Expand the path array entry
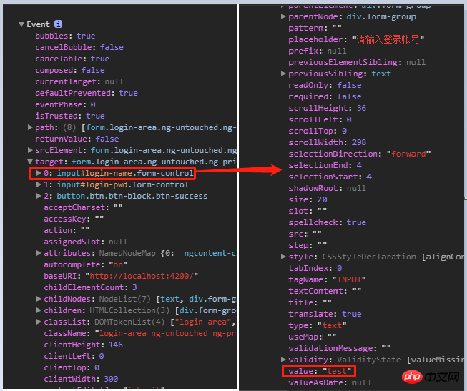467x391 pixels. coord(30,127)
